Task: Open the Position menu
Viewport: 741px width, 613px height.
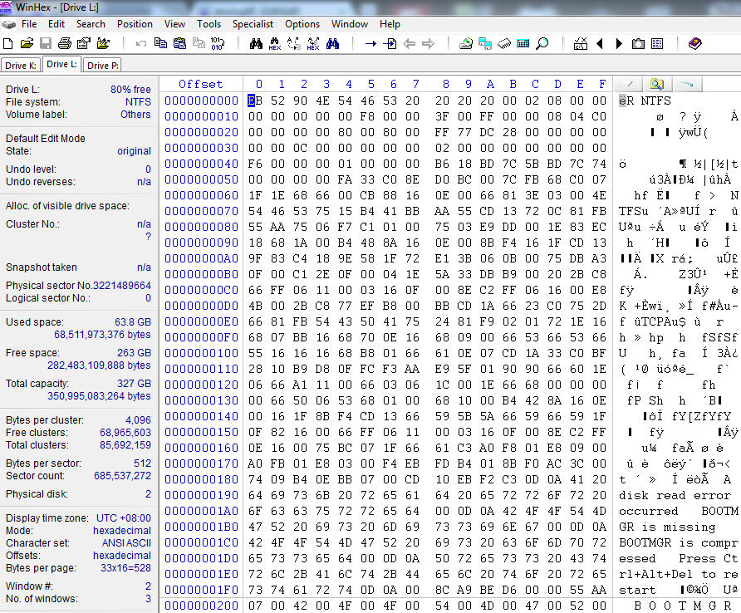Action: (x=135, y=24)
